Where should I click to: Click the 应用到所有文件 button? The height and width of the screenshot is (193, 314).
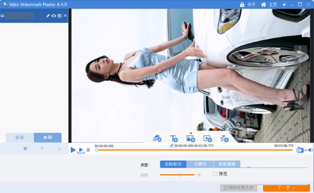[239, 188]
